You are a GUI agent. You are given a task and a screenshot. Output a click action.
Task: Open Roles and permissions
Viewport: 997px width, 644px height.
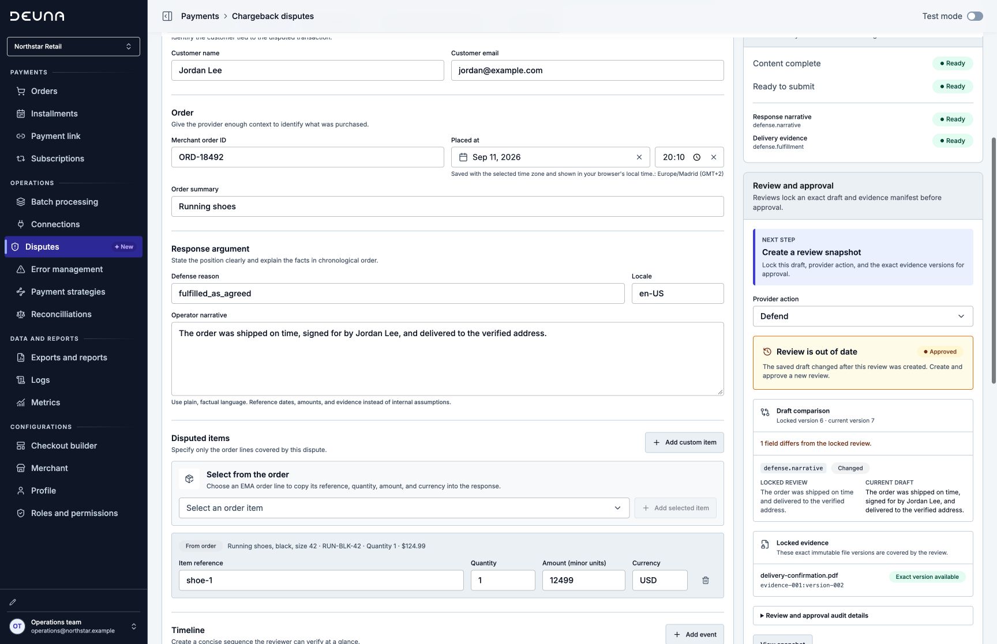tap(73, 513)
